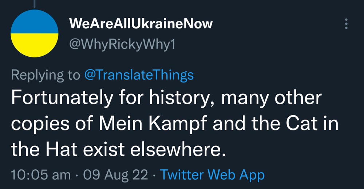The width and height of the screenshot is (364, 189).
Task: Click the yellow lower half of avatar
Action: click(x=35, y=45)
